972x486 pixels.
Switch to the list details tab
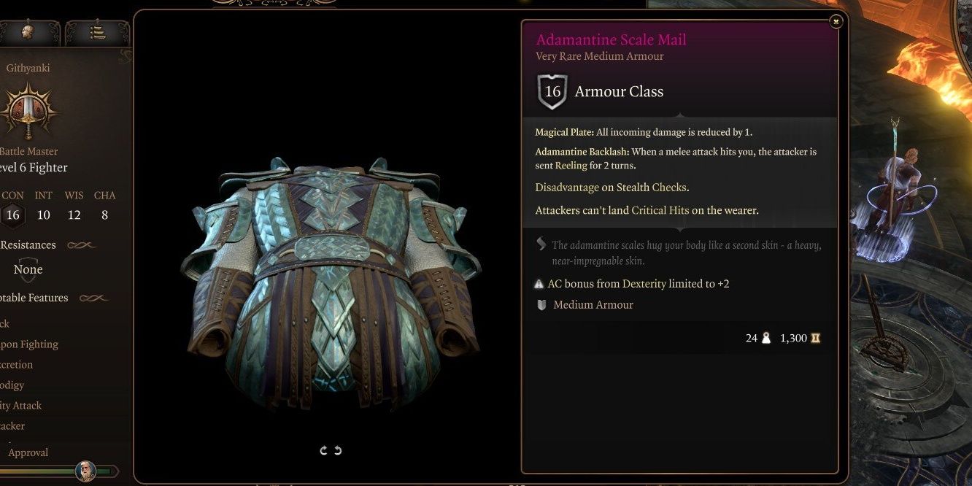coord(96,32)
